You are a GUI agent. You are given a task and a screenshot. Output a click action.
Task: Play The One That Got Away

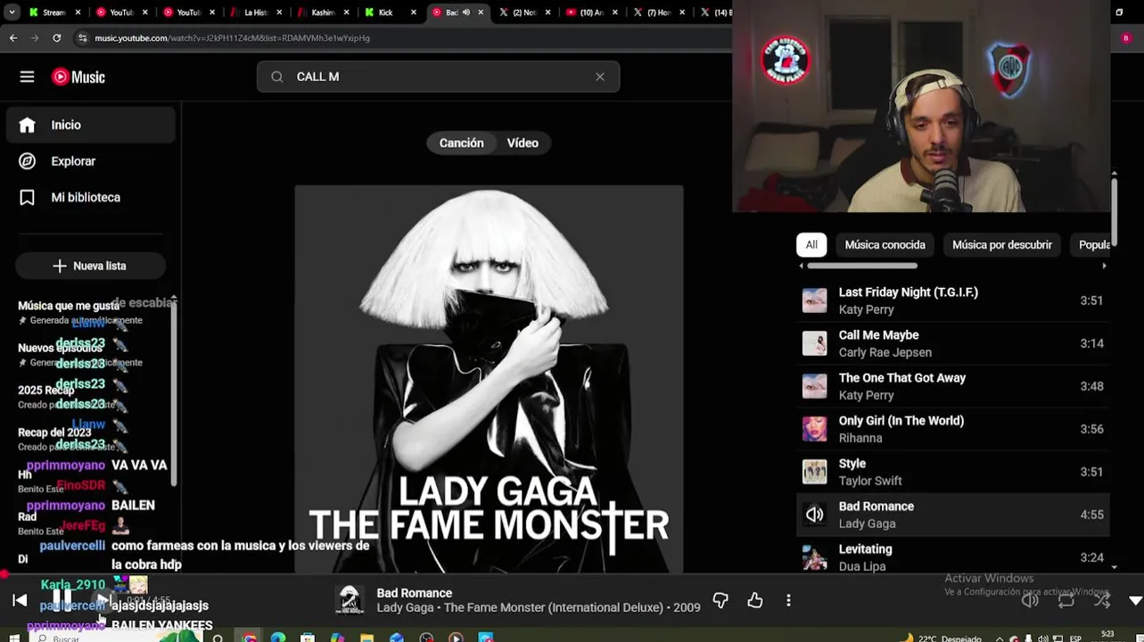pos(952,386)
